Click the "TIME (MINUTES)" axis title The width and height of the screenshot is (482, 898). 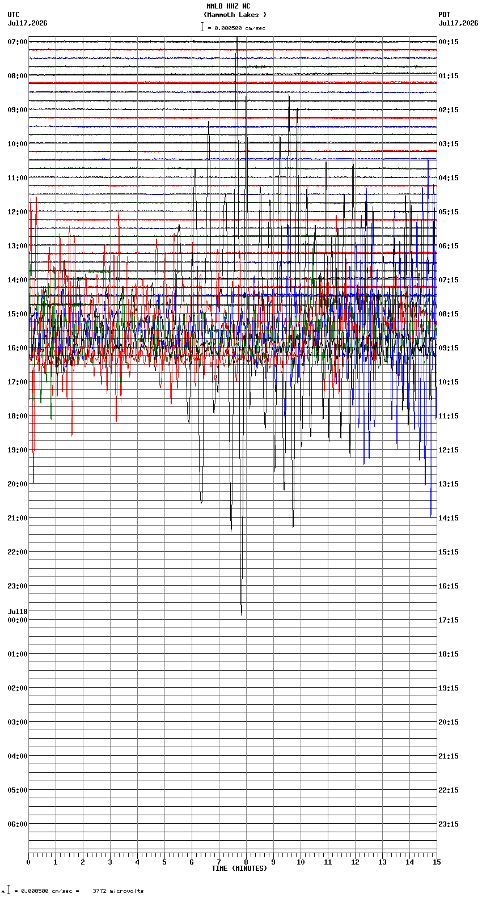click(x=239, y=869)
